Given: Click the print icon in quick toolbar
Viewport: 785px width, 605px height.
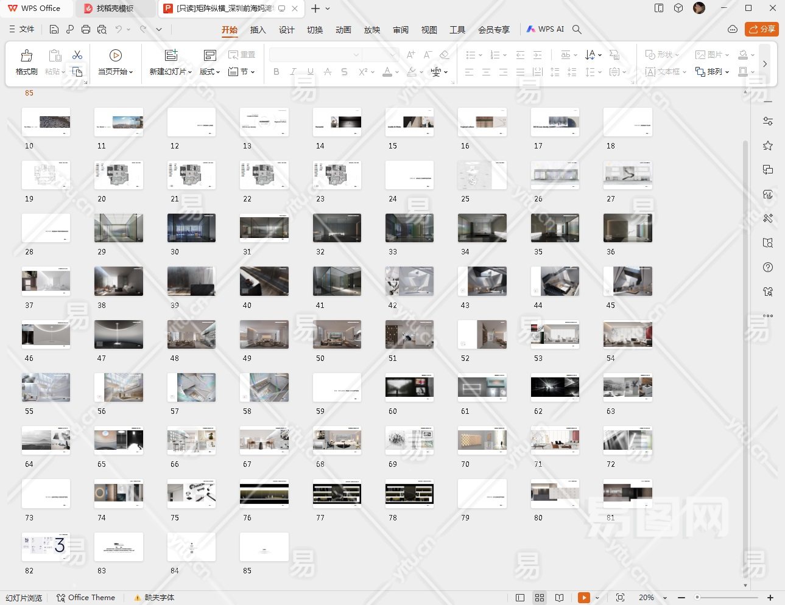Looking at the screenshot, I should 86,29.
